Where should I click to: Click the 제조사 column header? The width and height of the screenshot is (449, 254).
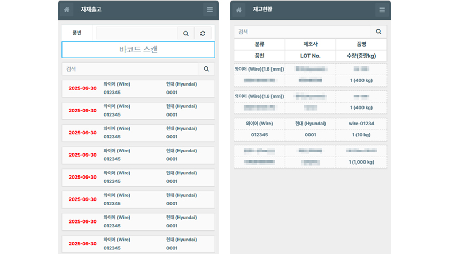tap(311, 44)
